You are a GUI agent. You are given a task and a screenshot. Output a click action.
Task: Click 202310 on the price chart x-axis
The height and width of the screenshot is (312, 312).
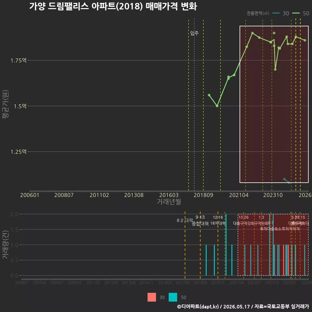coord(273,195)
